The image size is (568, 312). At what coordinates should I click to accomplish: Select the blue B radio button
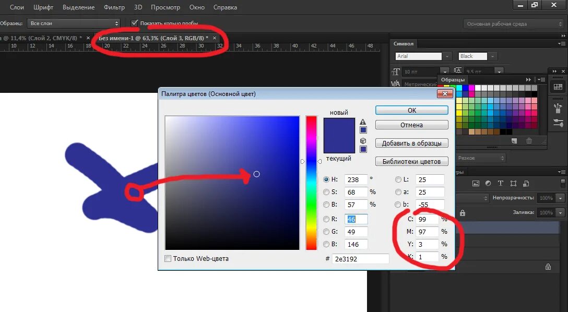coord(326,244)
